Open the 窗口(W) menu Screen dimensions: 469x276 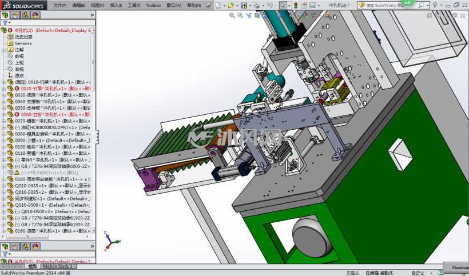click(x=174, y=5)
